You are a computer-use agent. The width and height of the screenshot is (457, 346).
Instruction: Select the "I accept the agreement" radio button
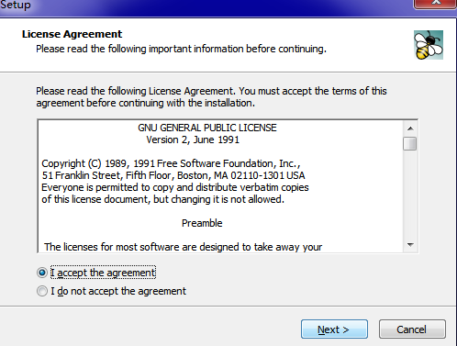42,273
